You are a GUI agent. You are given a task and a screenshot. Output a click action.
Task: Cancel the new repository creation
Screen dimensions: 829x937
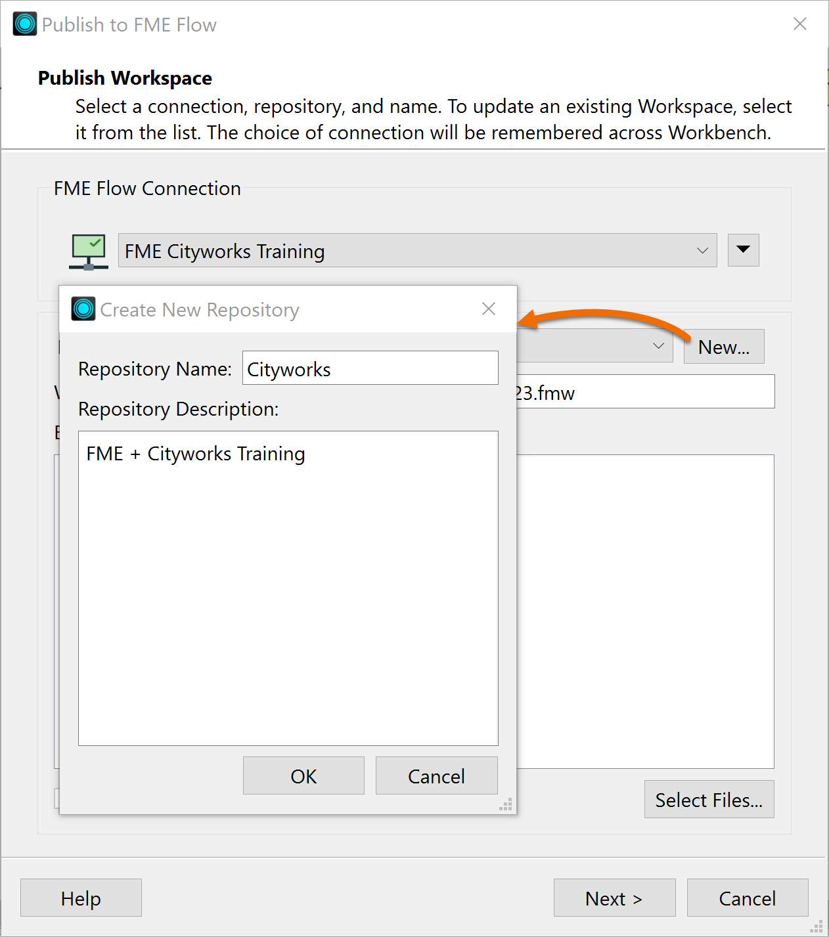[436, 775]
